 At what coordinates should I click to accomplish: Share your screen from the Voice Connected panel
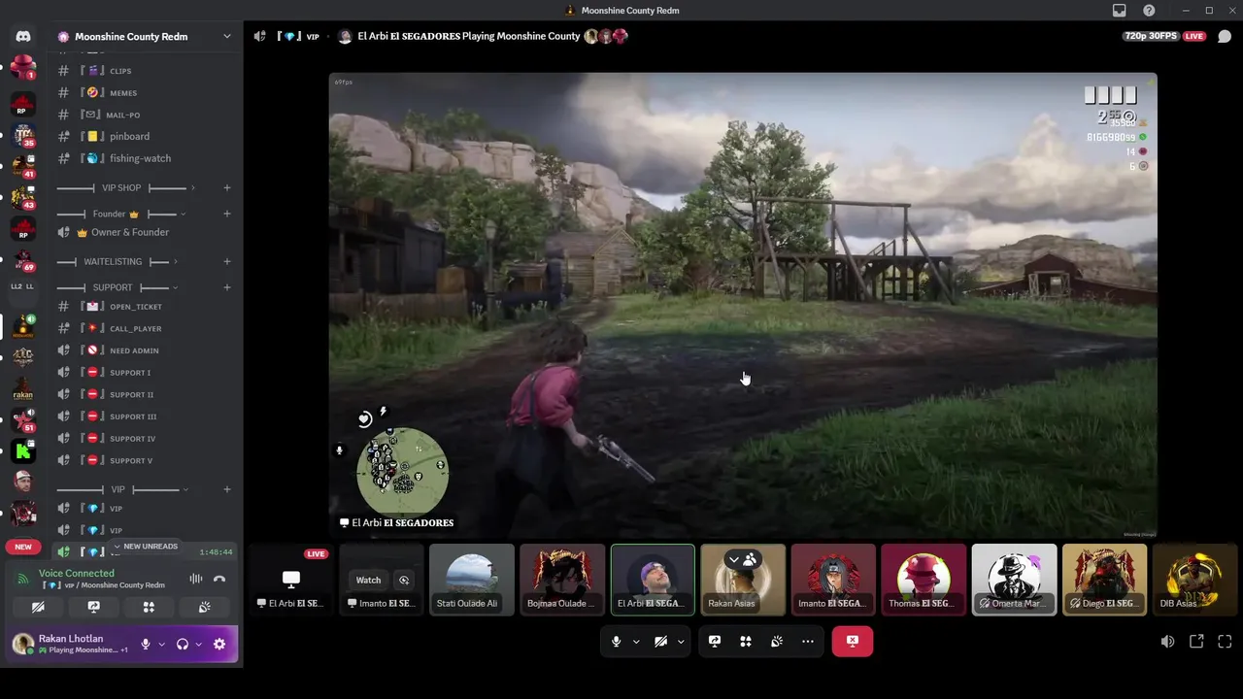93,607
